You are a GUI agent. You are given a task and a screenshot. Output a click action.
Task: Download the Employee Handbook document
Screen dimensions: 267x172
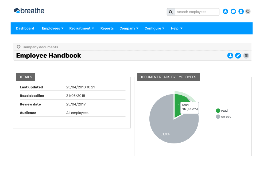[230, 56]
